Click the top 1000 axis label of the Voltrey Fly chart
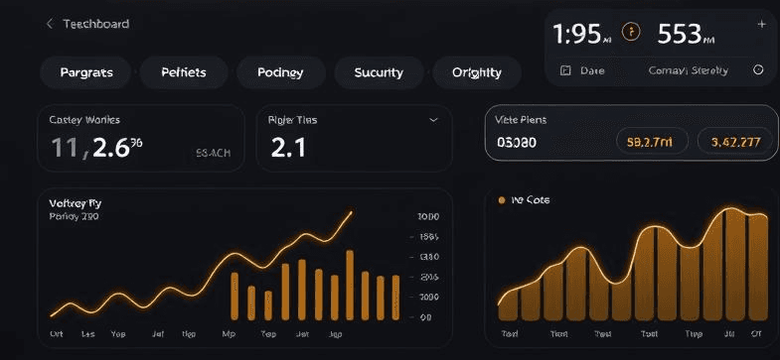This screenshot has width=780, height=360. (428, 217)
